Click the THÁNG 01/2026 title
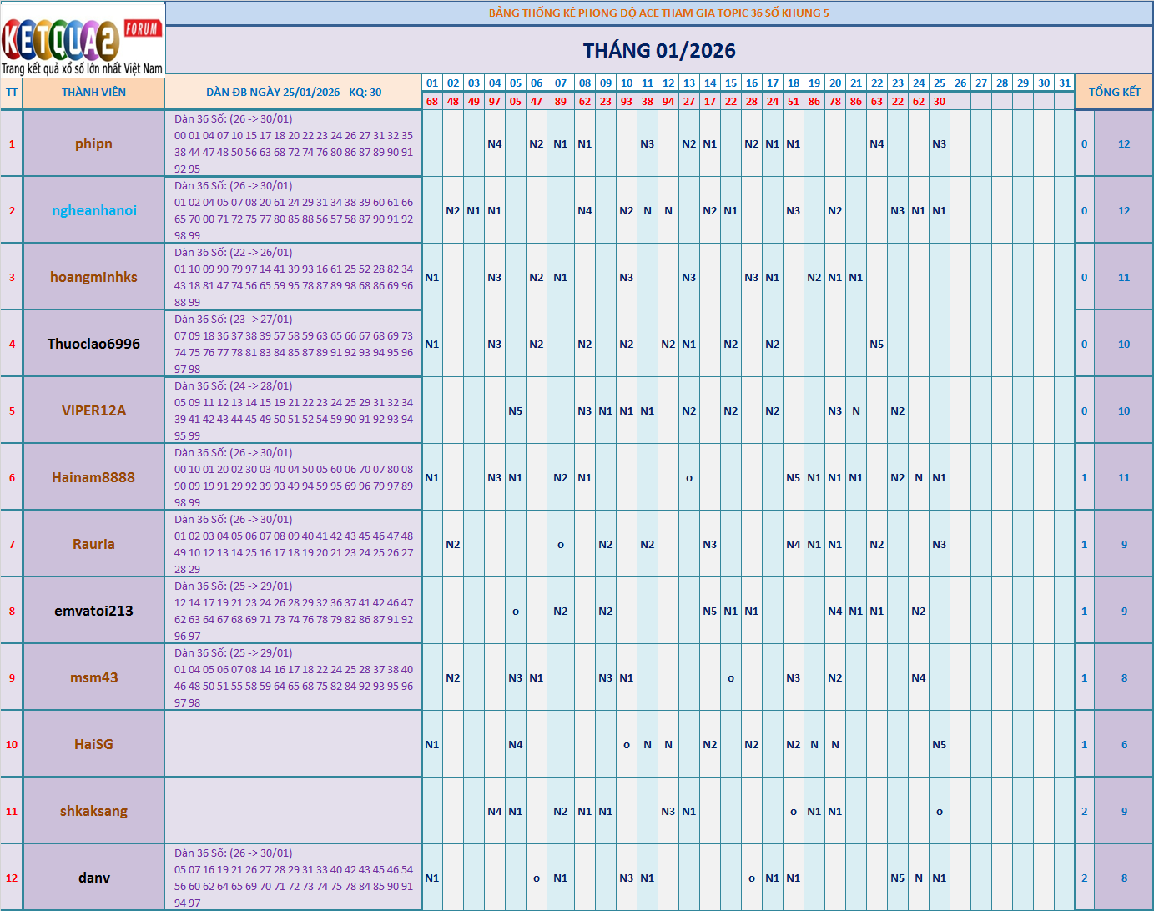Viewport: 1154px width, 911px height. point(659,51)
